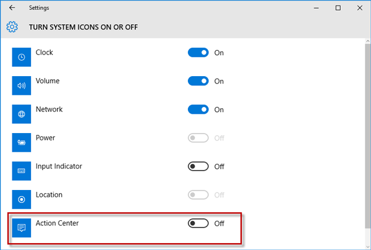Click the Network globe icon tile

22,114
